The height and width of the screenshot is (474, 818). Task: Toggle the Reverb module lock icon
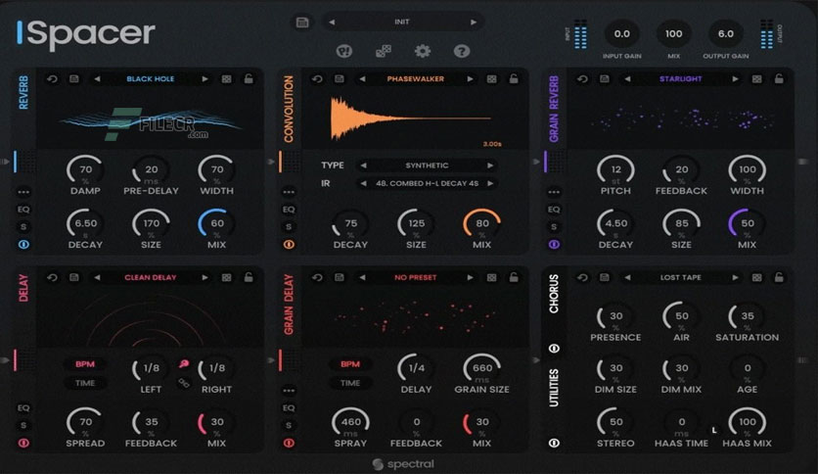249,78
